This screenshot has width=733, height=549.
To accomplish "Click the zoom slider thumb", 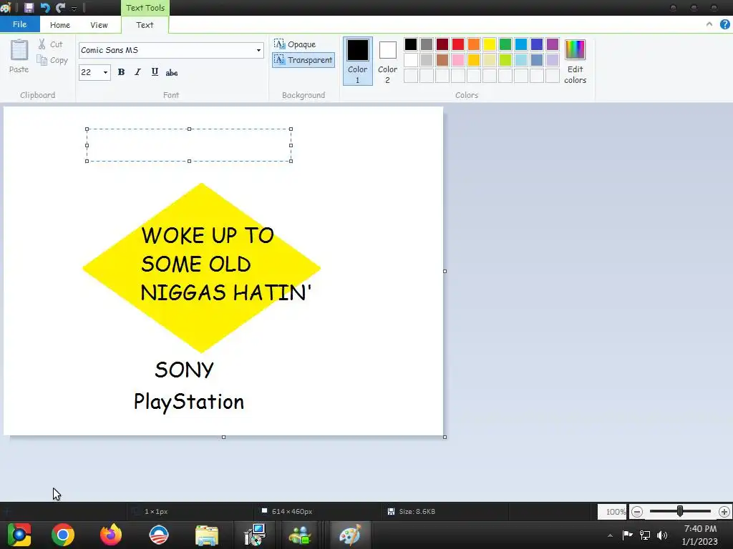I will pos(680,512).
